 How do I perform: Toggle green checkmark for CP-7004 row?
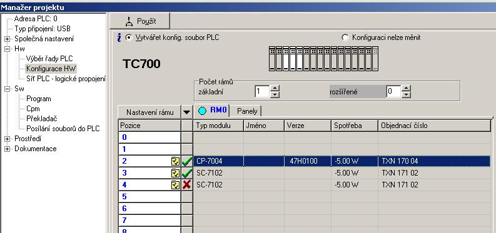coord(187,161)
